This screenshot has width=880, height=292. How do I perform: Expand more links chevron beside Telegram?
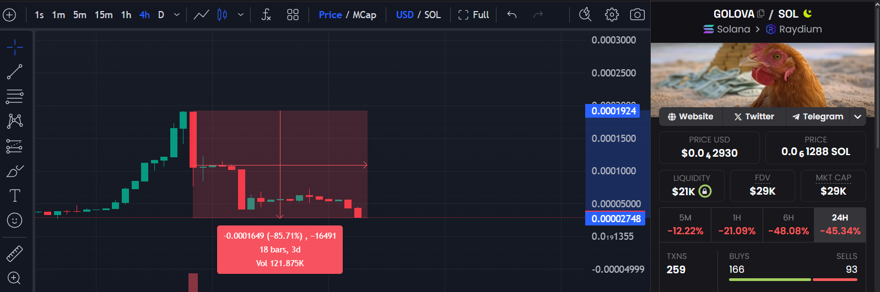click(857, 117)
